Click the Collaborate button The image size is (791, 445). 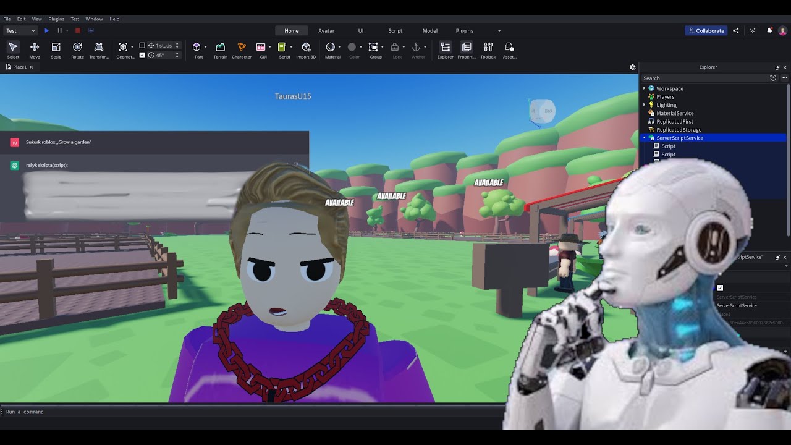click(706, 30)
